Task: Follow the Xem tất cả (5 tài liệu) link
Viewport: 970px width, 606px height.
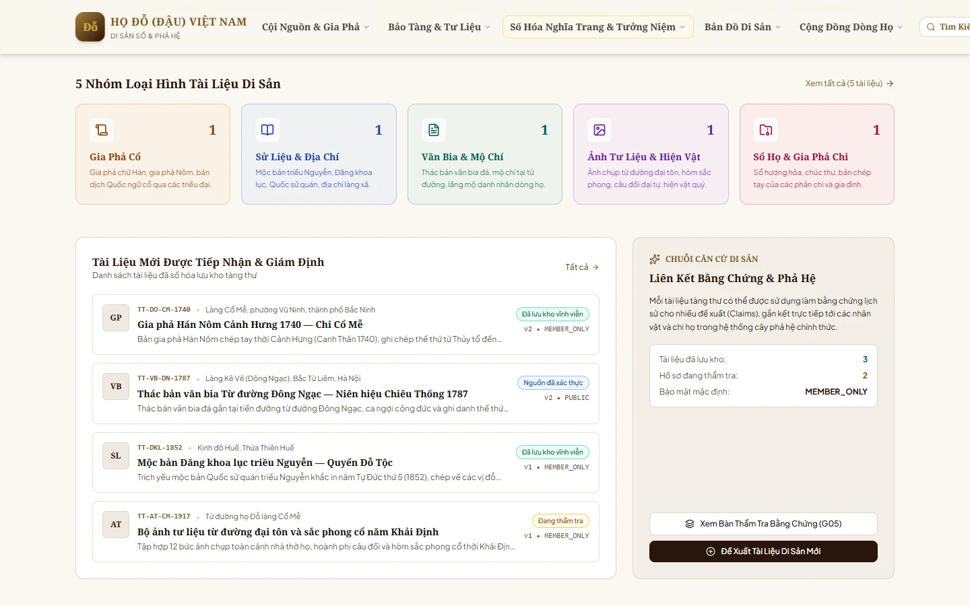Action: point(849,83)
